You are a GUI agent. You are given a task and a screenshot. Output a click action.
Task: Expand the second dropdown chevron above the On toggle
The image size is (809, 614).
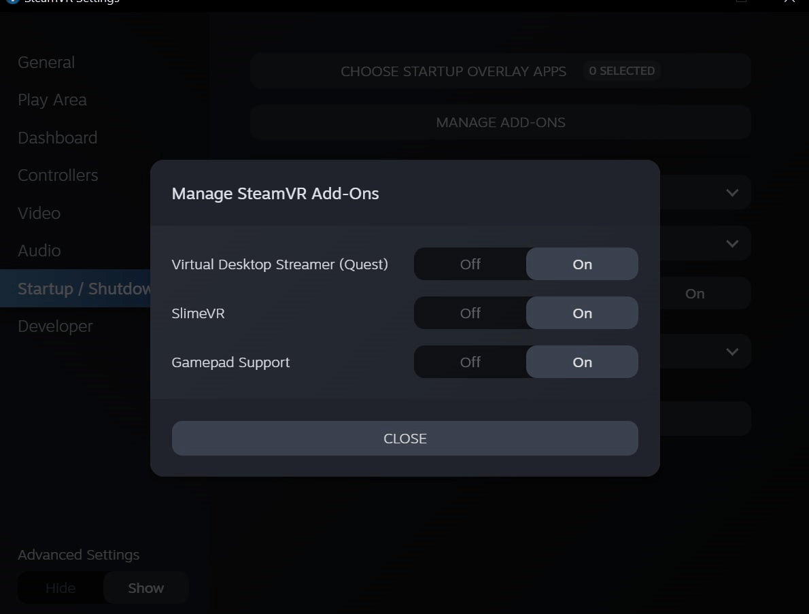pyautogui.click(x=732, y=243)
